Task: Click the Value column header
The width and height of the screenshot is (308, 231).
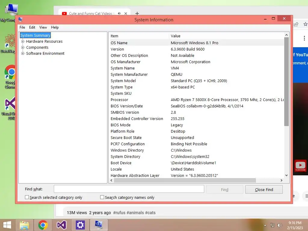Action: 226,36
